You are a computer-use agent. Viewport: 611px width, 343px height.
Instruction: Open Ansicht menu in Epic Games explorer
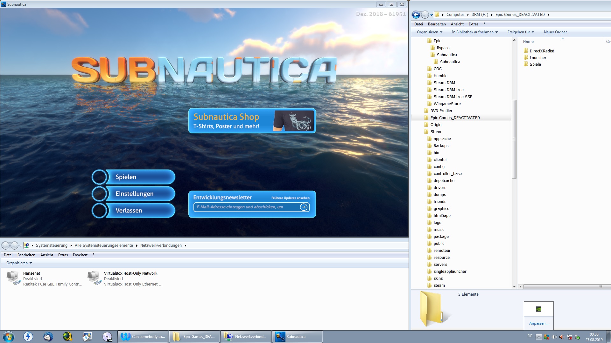(457, 24)
